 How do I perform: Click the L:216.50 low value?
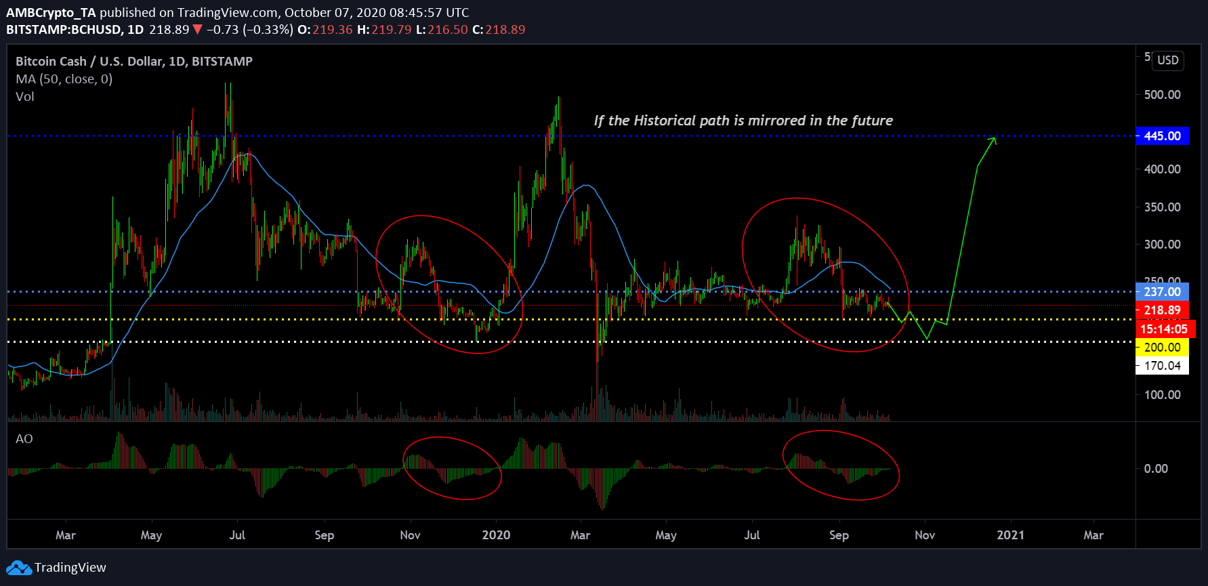[442, 30]
